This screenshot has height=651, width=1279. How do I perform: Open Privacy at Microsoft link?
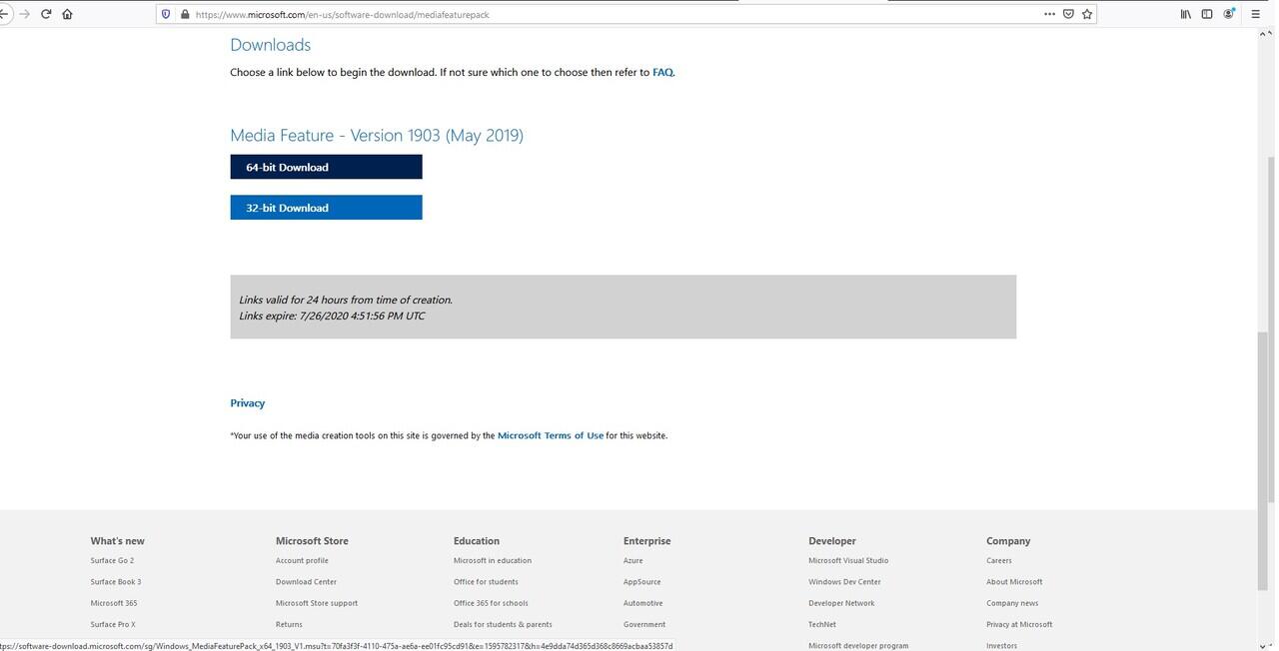pyautogui.click(x=1019, y=625)
